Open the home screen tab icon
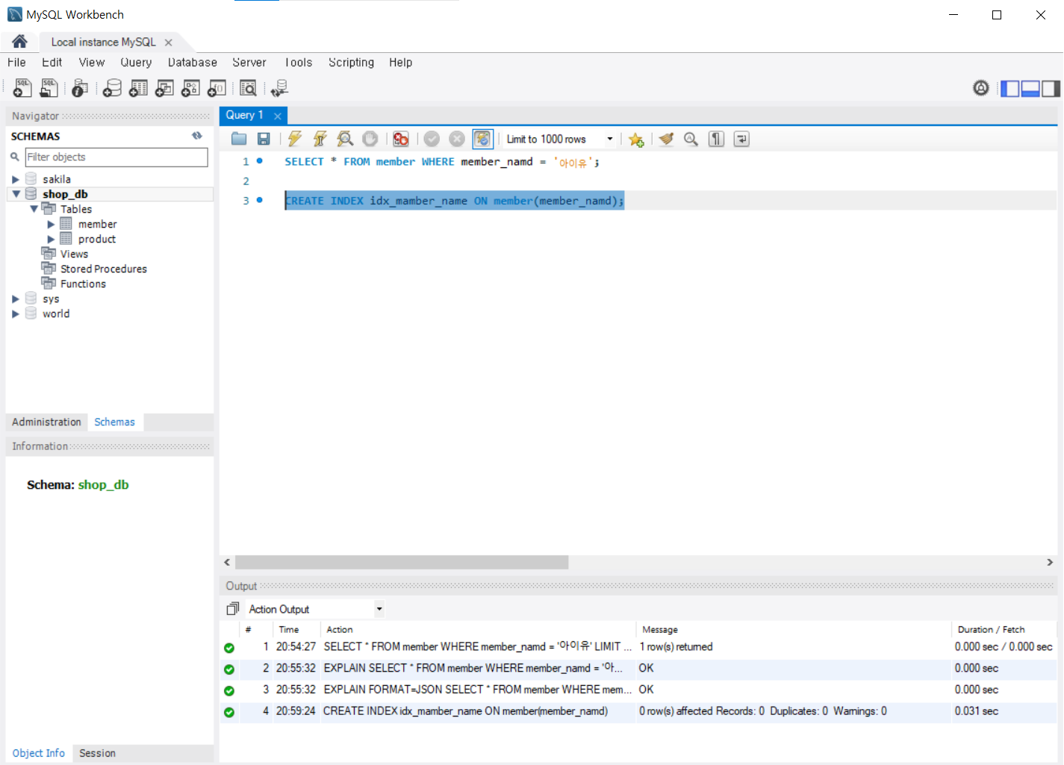The width and height of the screenshot is (1064, 765). pos(19,42)
